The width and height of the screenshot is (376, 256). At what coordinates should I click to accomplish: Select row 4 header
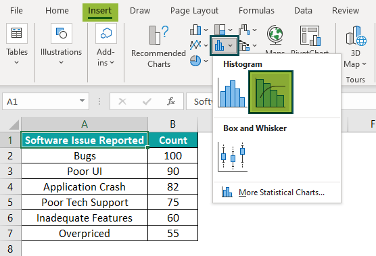pos(10,186)
